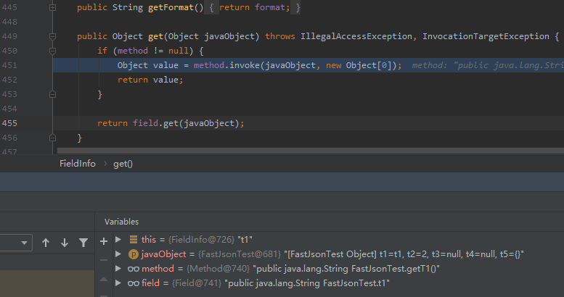Select the value {FieldInfo@726} "t1"
564x297 pixels.
click(x=211, y=240)
